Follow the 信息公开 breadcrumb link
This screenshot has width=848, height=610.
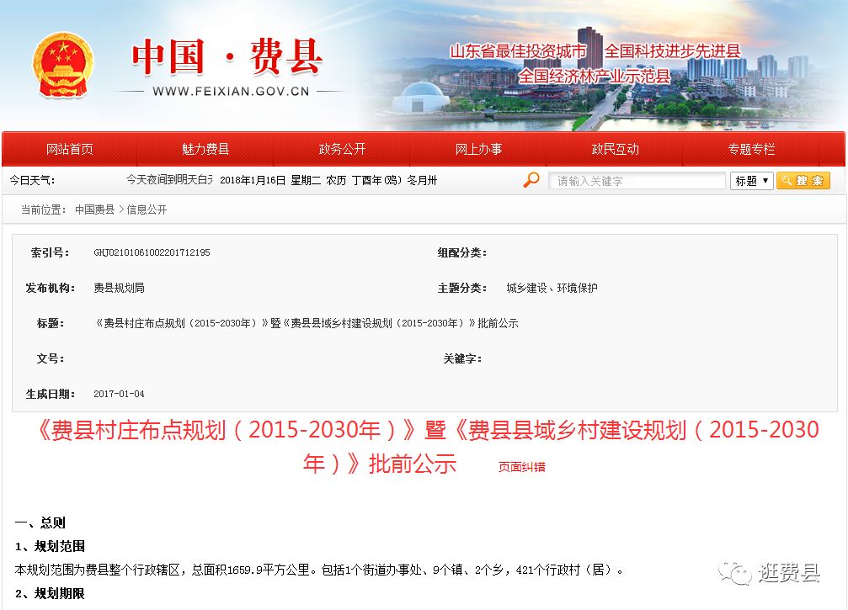(x=147, y=210)
